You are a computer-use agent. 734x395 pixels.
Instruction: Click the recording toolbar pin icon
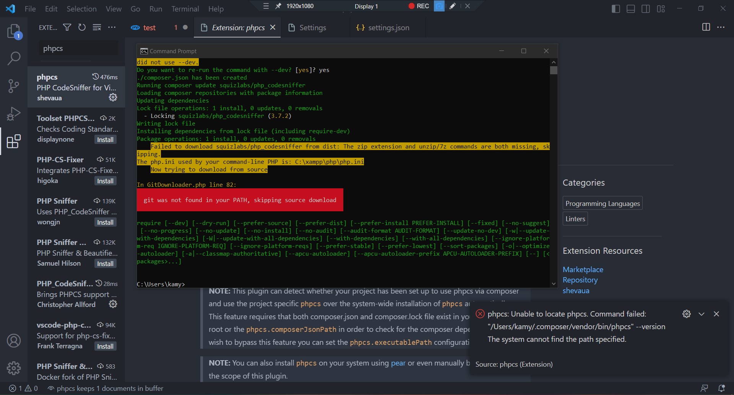278,6
